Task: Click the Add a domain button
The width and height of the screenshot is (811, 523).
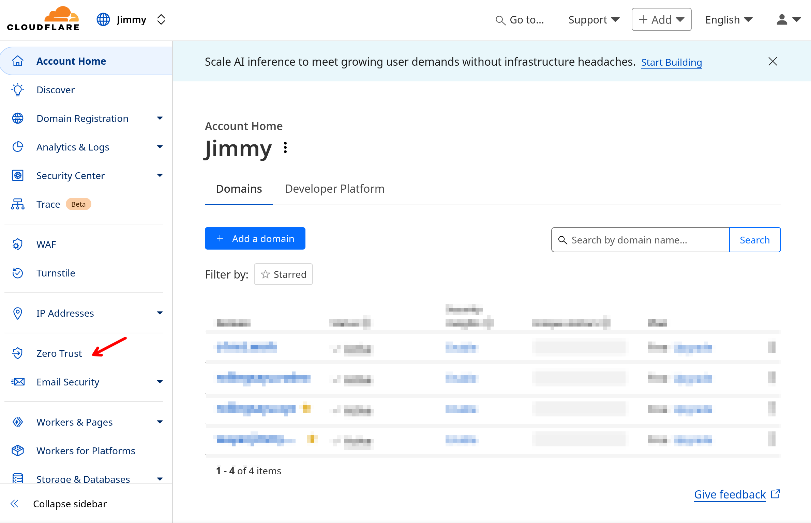Action: point(255,238)
